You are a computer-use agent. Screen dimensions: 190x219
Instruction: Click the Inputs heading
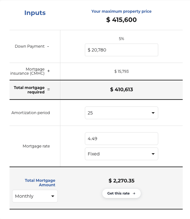tap(35, 13)
